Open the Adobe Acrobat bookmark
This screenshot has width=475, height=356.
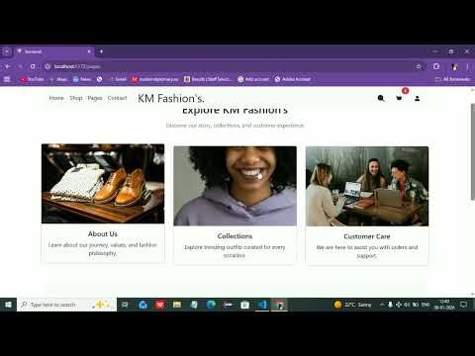(293, 79)
